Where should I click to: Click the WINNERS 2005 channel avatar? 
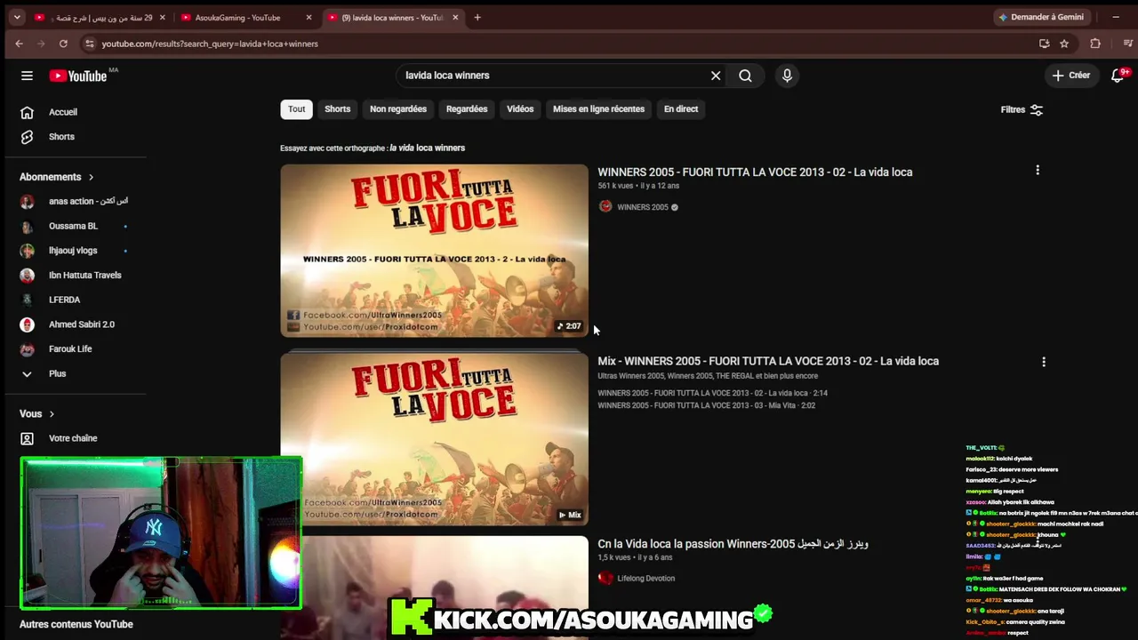pos(605,207)
